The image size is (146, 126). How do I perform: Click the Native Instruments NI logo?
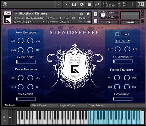tap(141, 4)
